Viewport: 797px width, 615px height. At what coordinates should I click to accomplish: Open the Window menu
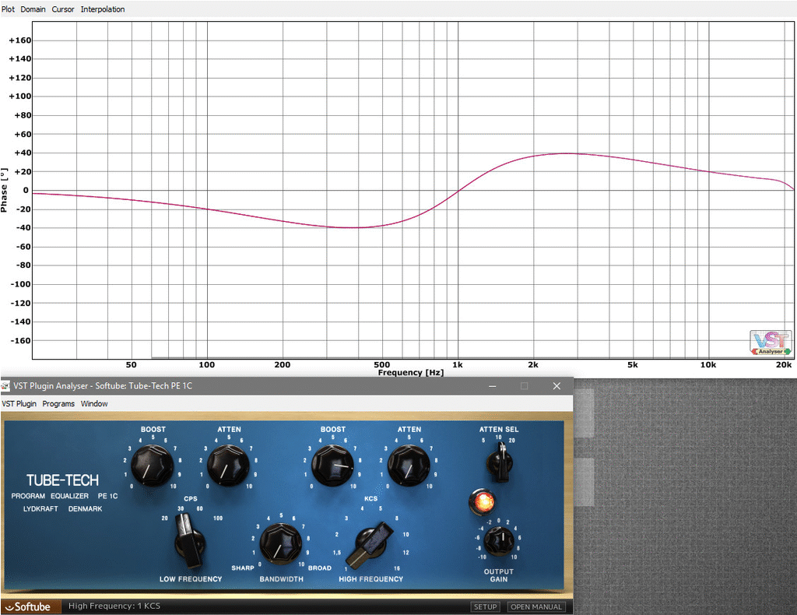click(94, 403)
